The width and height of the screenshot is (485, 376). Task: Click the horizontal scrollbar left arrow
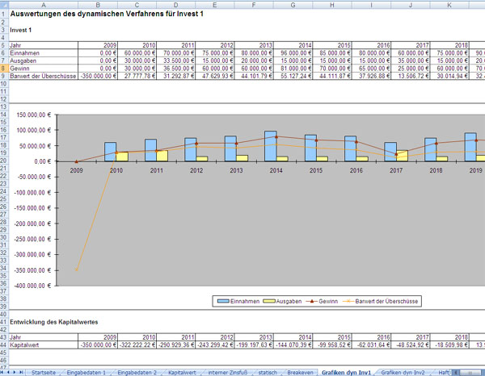[455, 373]
